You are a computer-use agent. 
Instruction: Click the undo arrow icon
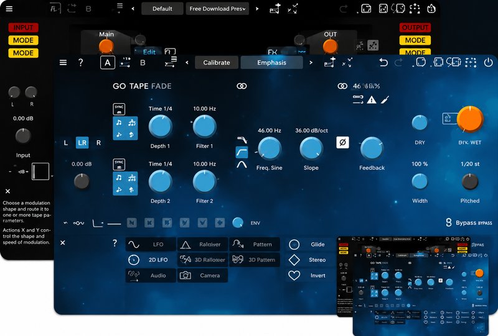coord(383,63)
